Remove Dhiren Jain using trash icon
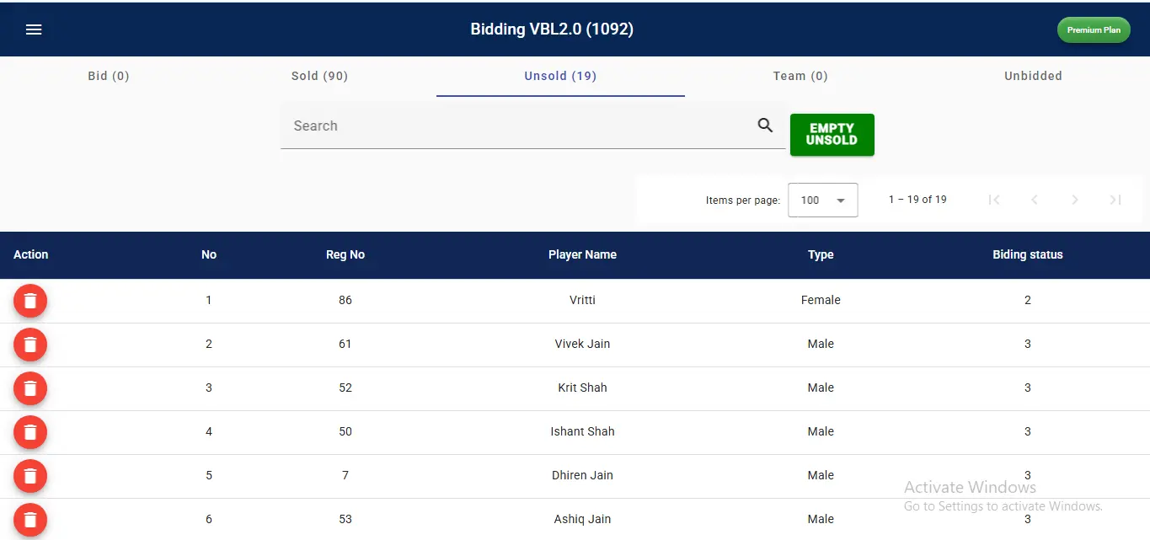This screenshot has width=1150, height=540. click(30, 476)
